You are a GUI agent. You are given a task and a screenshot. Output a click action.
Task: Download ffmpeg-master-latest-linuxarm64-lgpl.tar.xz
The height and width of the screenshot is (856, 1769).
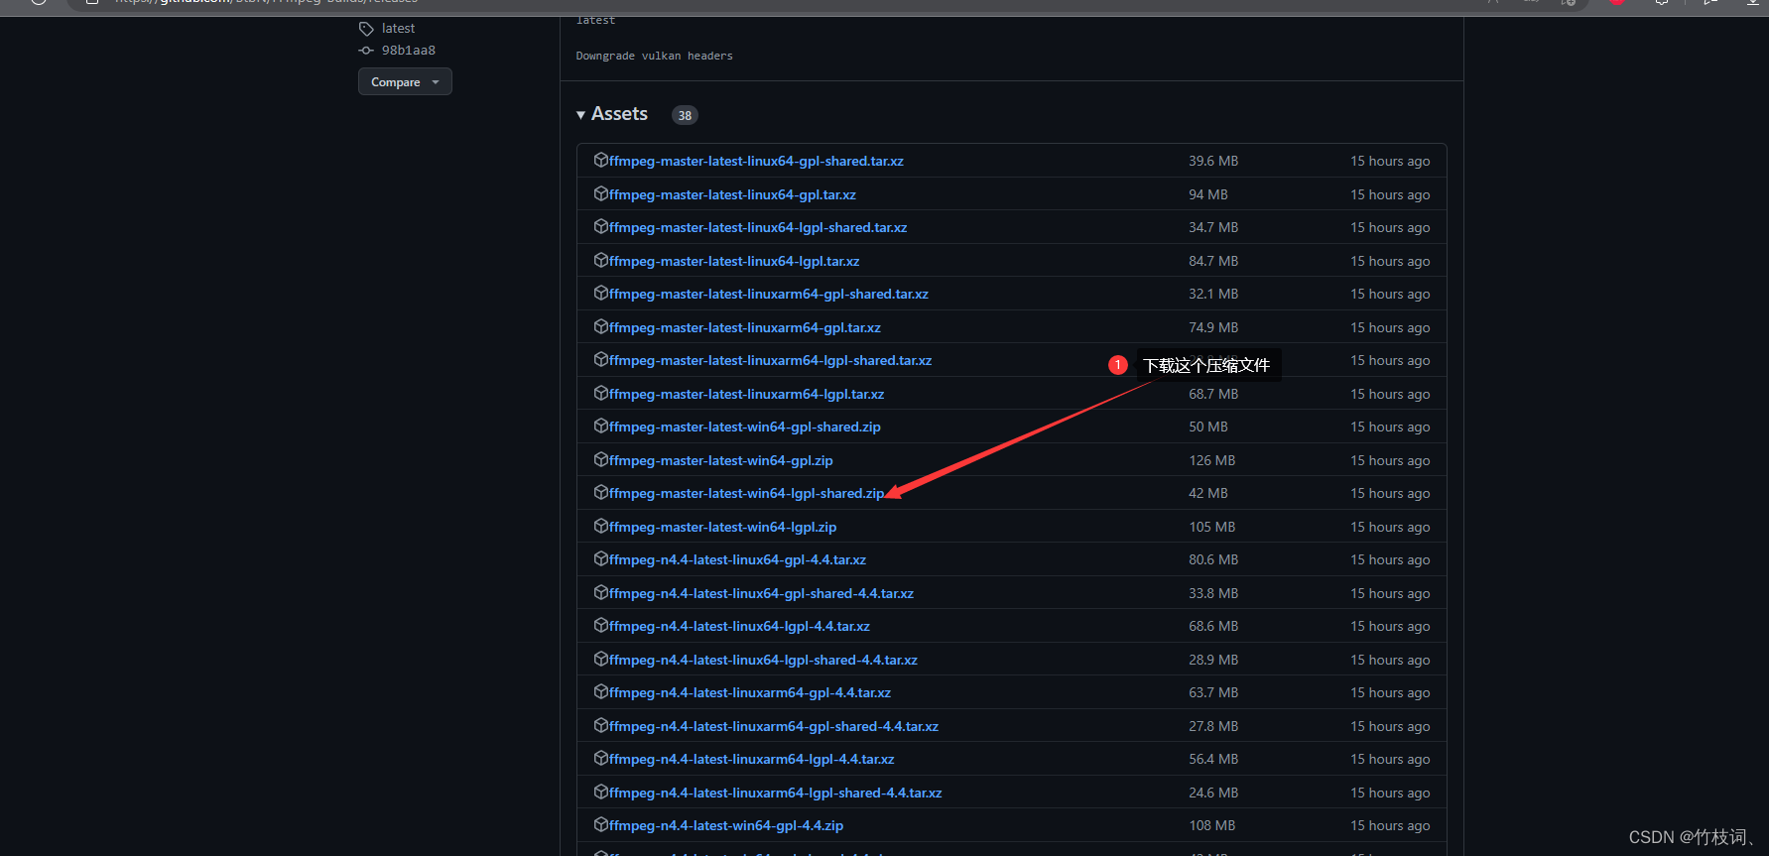tap(747, 394)
